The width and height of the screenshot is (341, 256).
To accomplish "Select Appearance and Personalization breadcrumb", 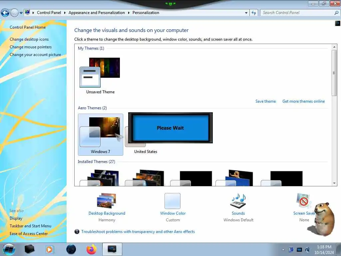I will point(97,13).
